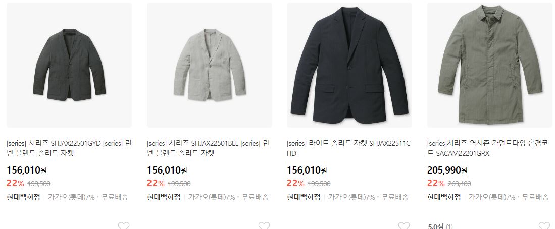Toggle wishlist heart for light solid jacket

tap(404, 225)
